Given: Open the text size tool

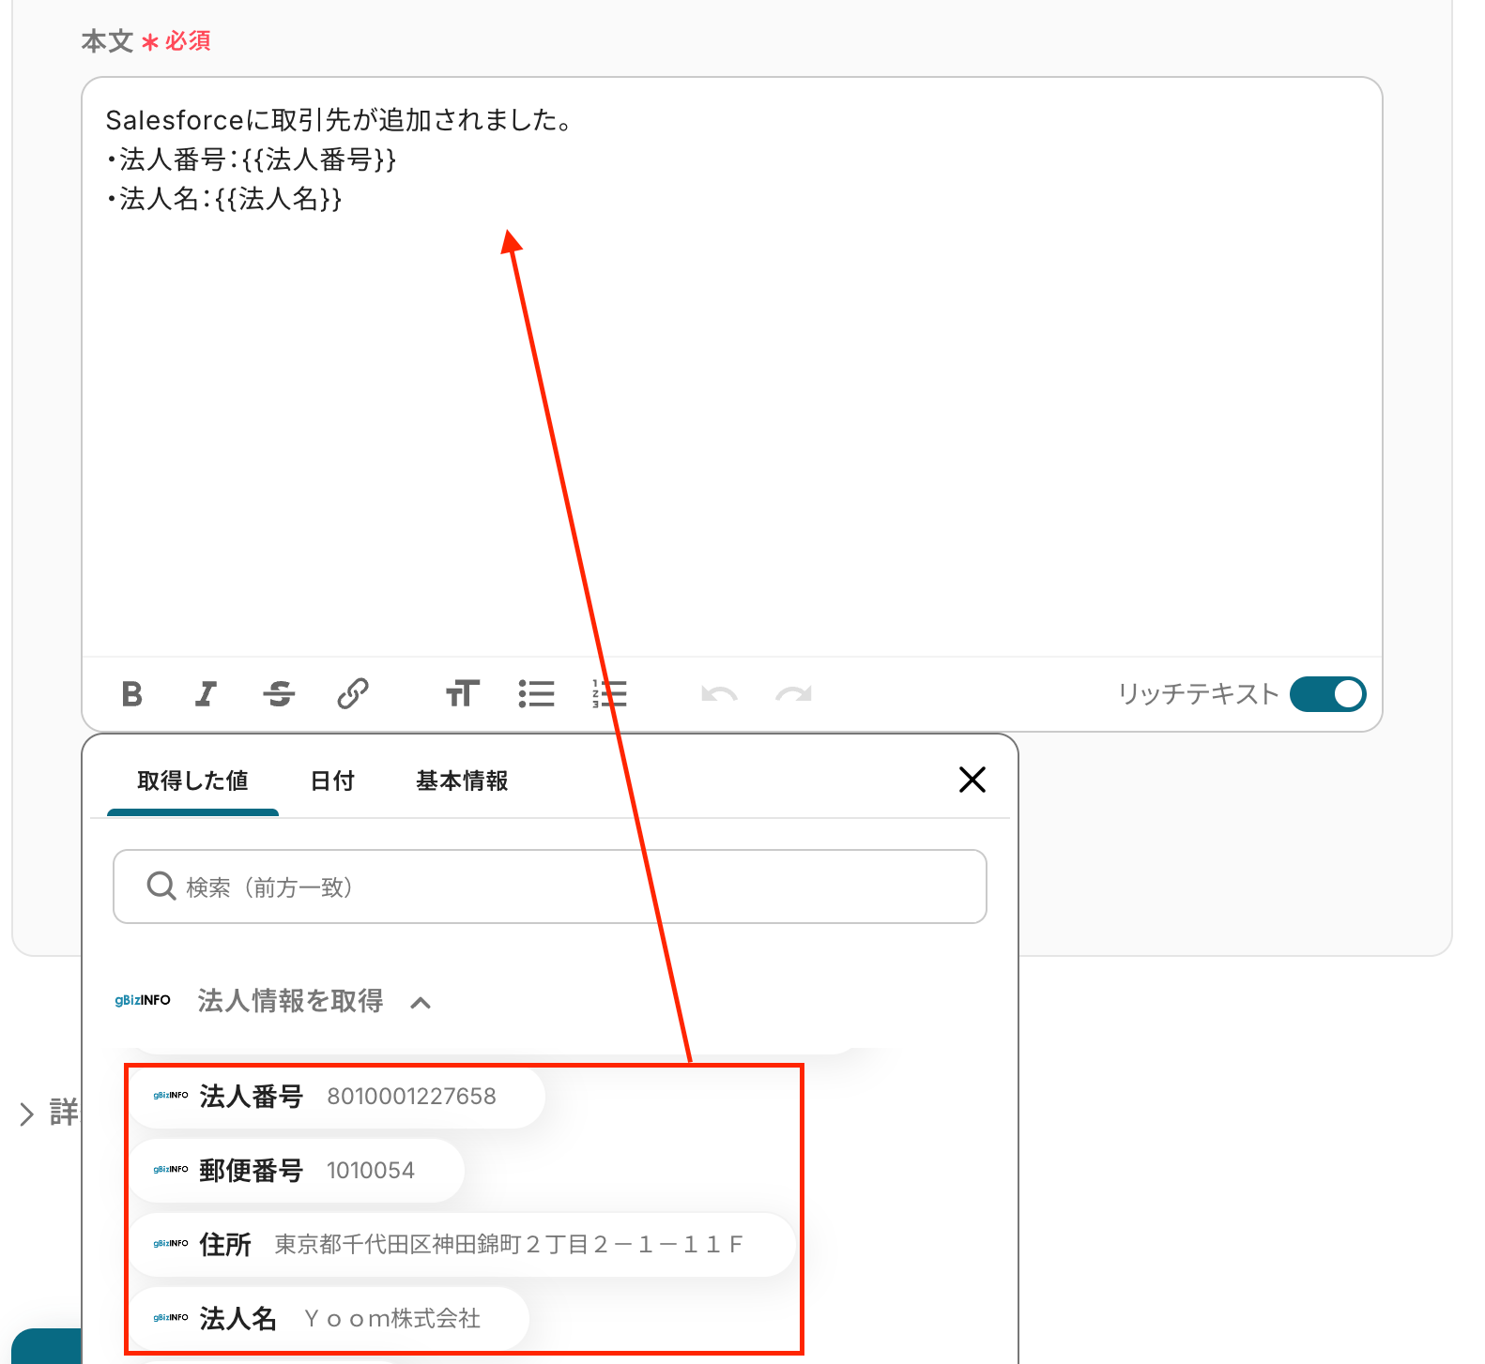Looking at the screenshot, I should (462, 694).
